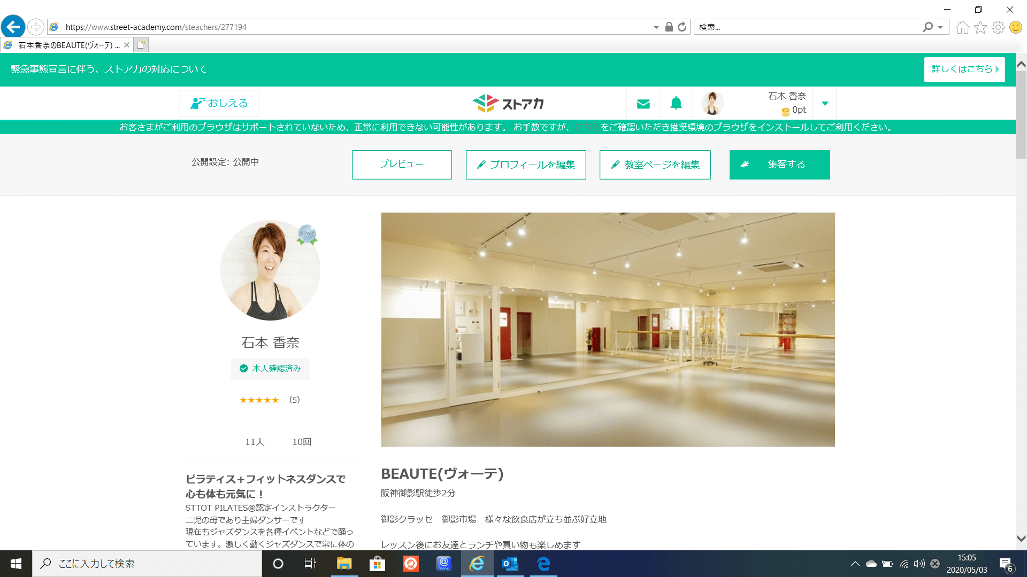
Task: Click the smiley feedback icon
Action: tap(1015, 27)
